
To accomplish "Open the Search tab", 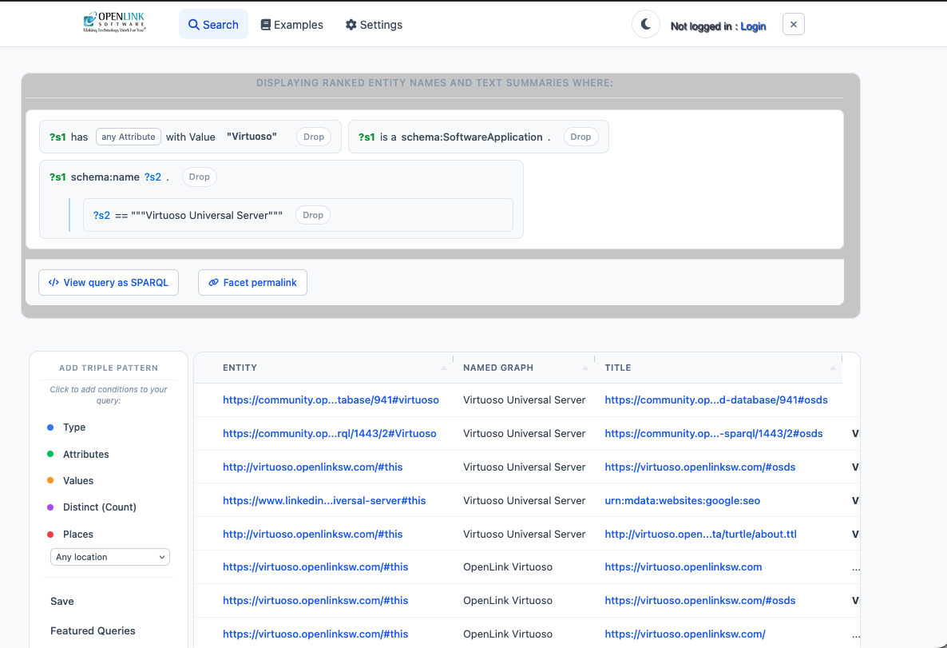I will pos(213,25).
